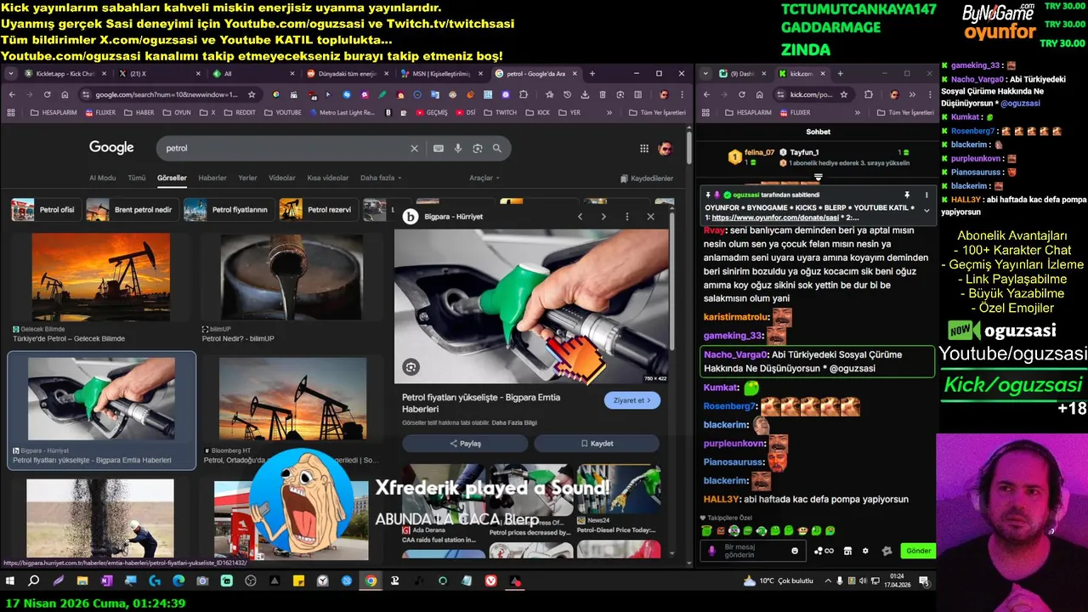
Task: Click the Ziyaret et button
Action: pyautogui.click(x=632, y=400)
